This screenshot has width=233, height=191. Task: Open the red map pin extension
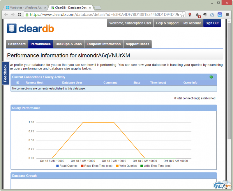[x=190, y=15]
